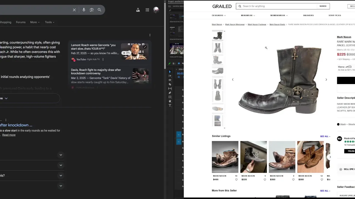Select the Track Select Forward tool
This screenshot has height=199, width=355.
click(170, 76)
